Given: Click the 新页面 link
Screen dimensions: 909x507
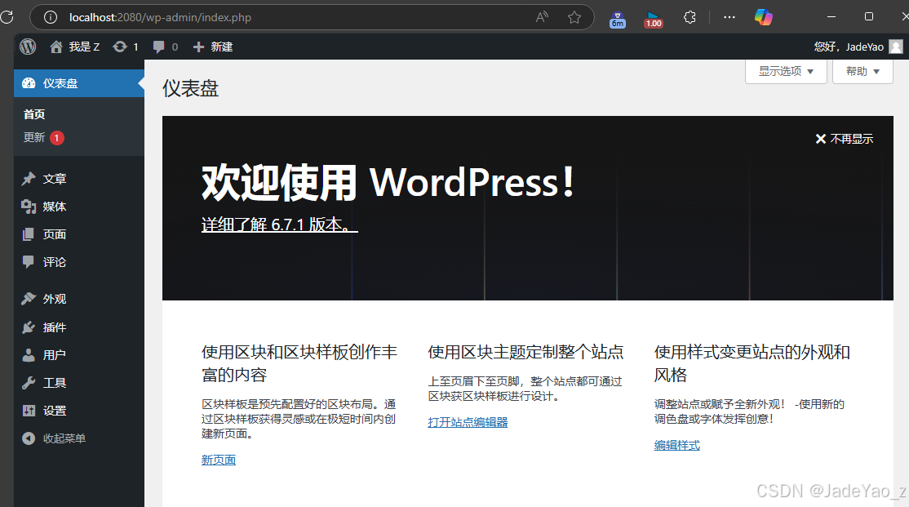Looking at the screenshot, I should pos(219,460).
